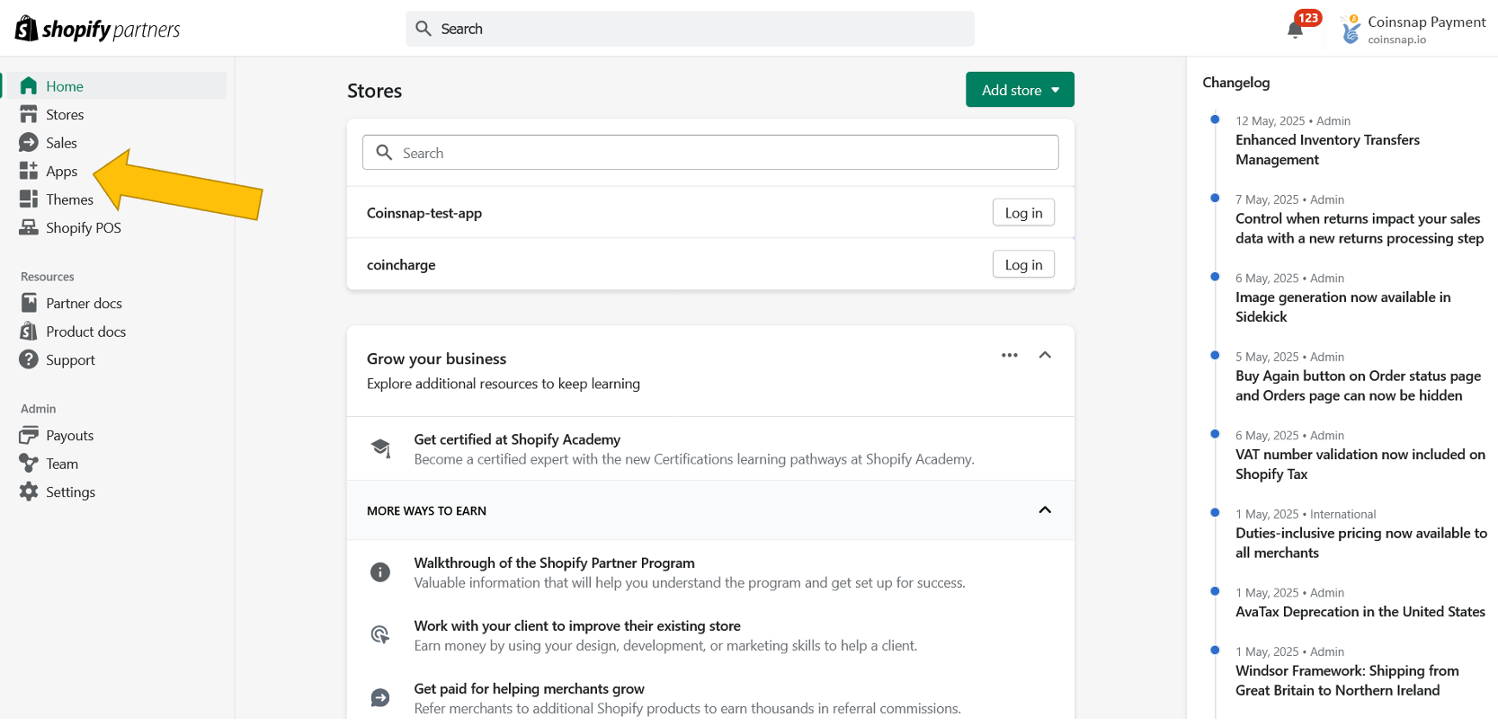This screenshot has height=726, width=1498.
Task: Click the Settings gear icon
Action: [29, 491]
